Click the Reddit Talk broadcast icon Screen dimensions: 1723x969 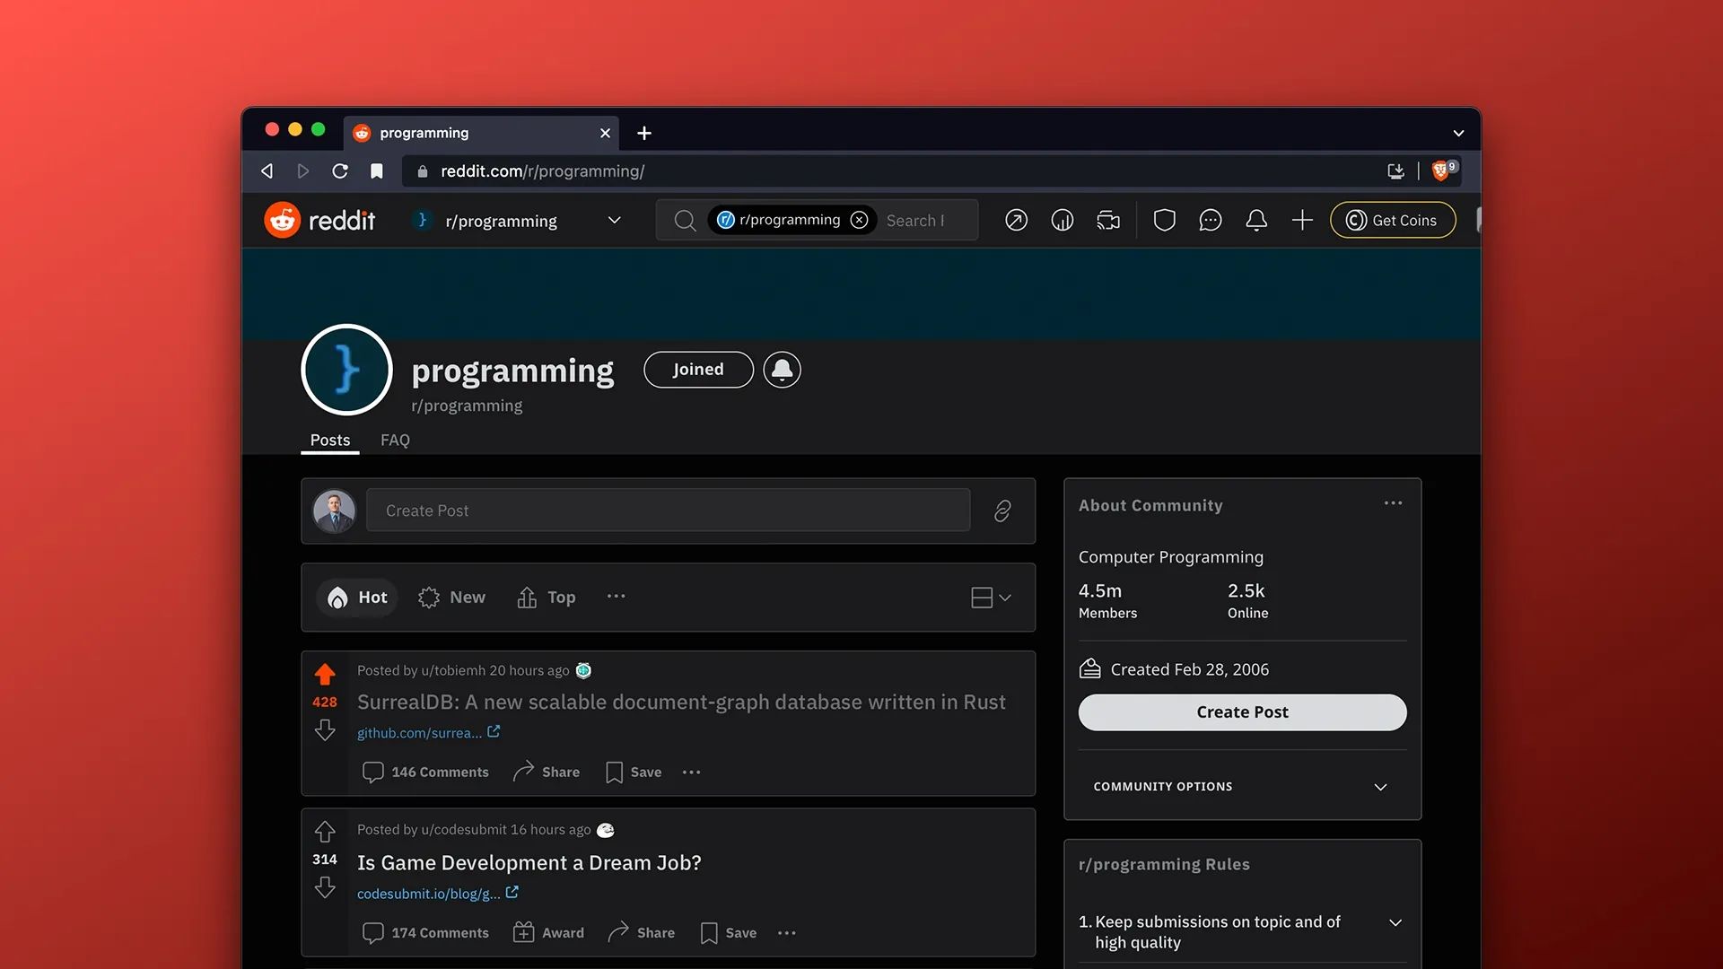(x=1108, y=221)
